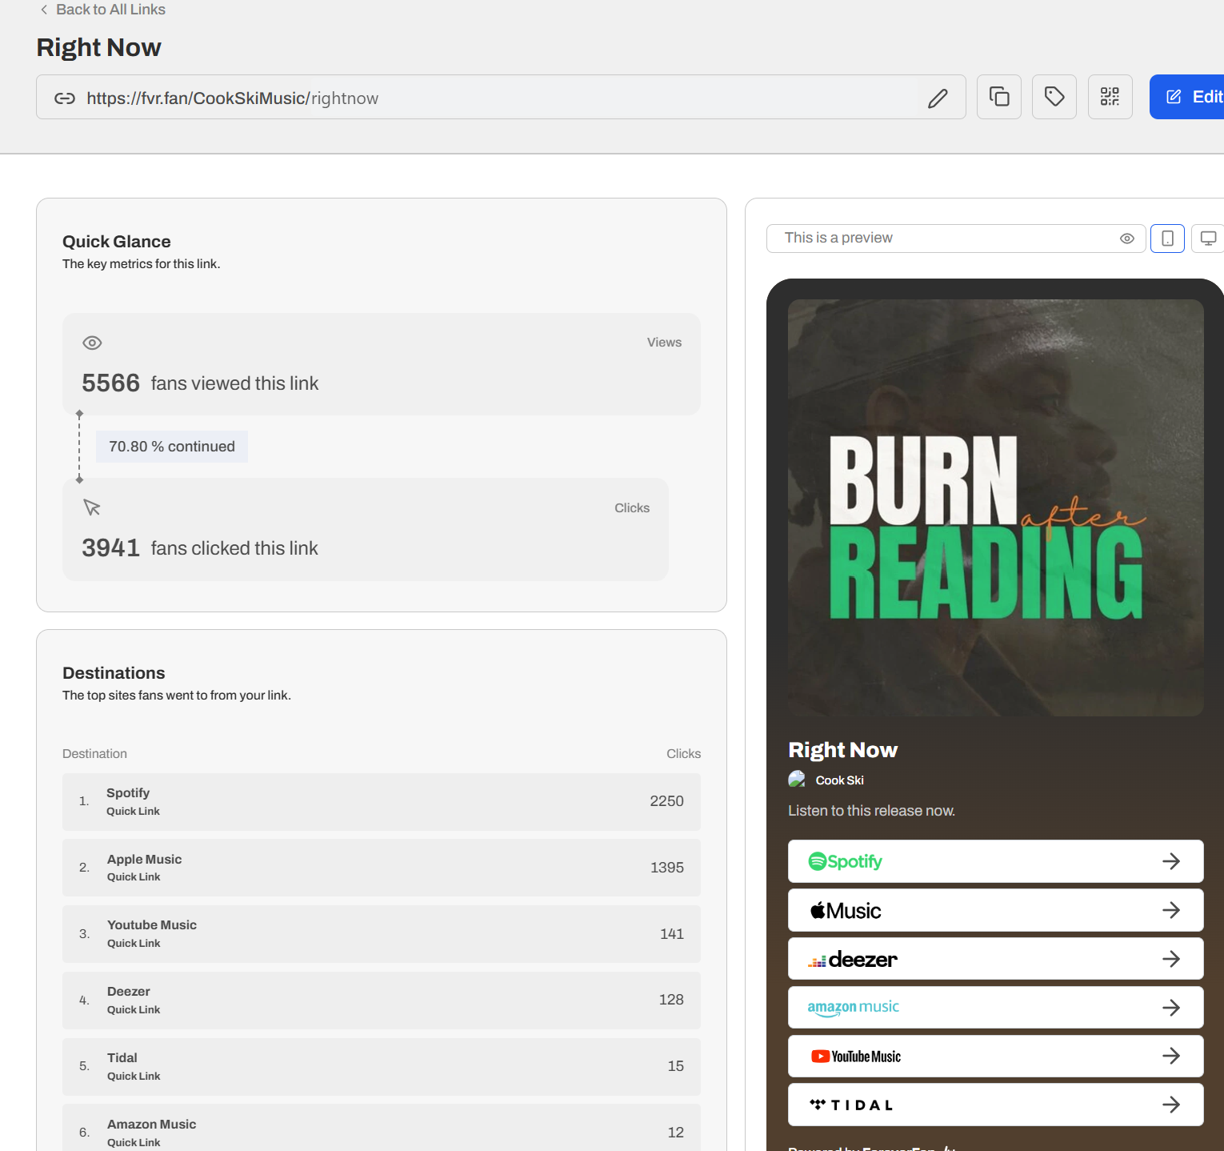Click '5566' fans viewed count

110,383
